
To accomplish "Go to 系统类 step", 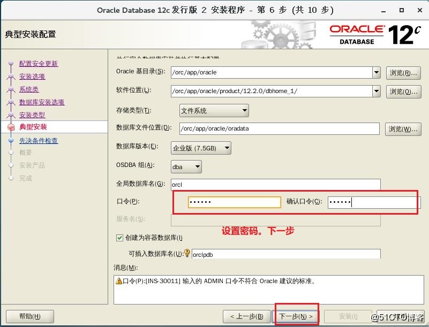I will point(29,89).
